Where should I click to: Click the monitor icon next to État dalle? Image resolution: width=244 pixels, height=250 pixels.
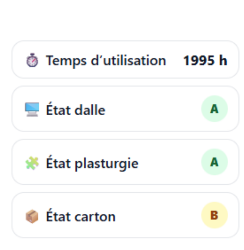click(x=32, y=109)
